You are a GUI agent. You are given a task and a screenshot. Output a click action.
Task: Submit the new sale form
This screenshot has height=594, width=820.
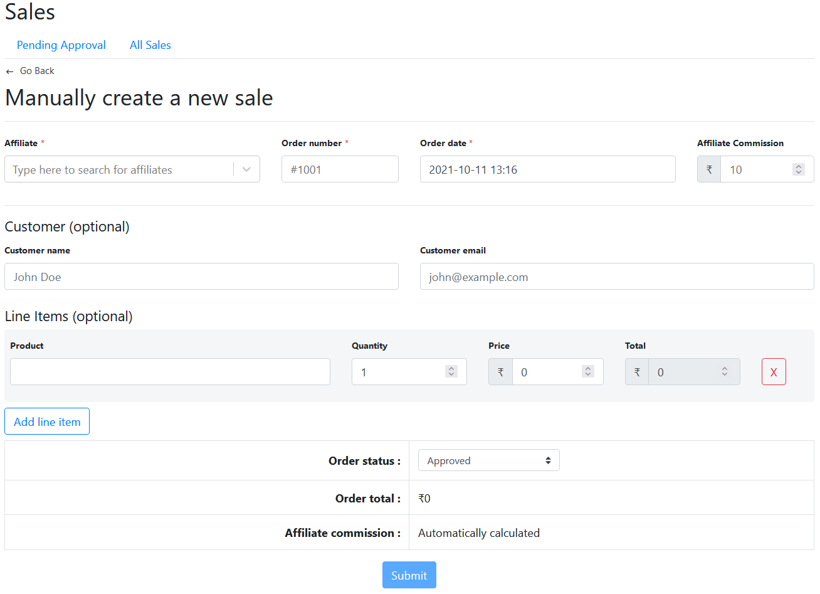coord(409,575)
